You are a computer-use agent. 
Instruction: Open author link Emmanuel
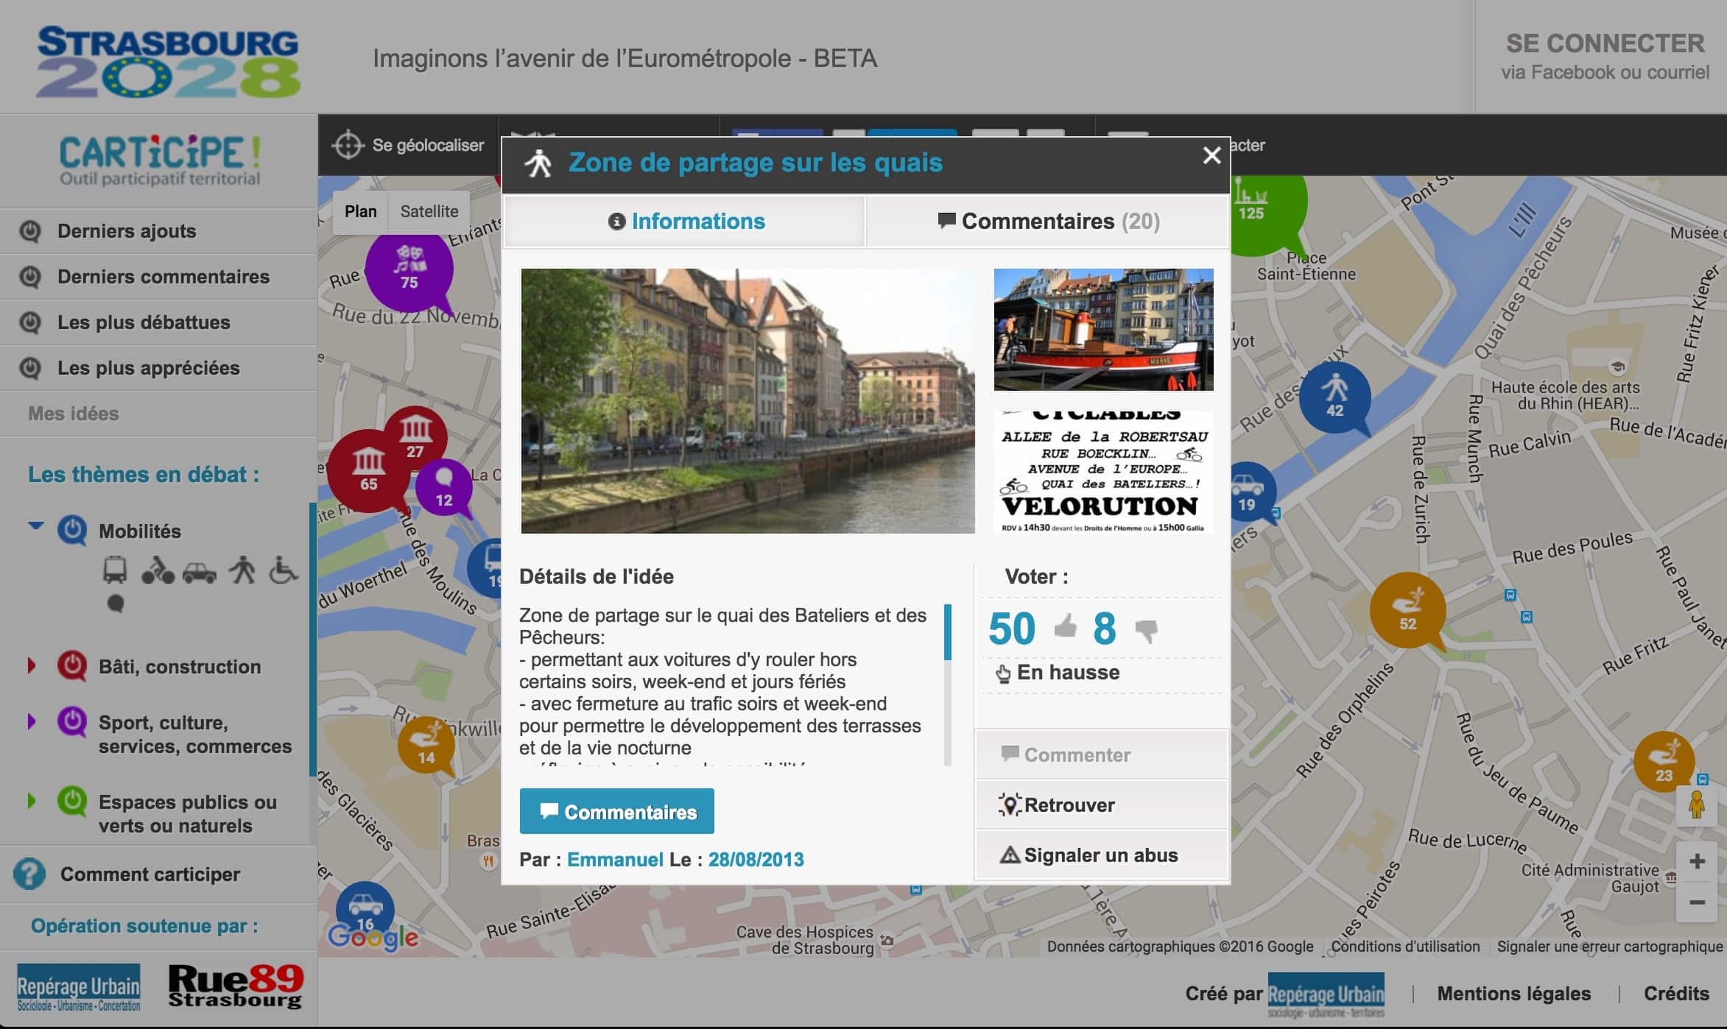(615, 859)
